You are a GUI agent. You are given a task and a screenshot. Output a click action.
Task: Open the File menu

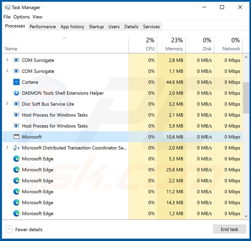(x=7, y=17)
